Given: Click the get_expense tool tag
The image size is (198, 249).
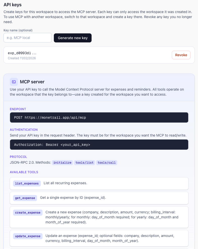Looking at the screenshot, I should click(25, 198).
